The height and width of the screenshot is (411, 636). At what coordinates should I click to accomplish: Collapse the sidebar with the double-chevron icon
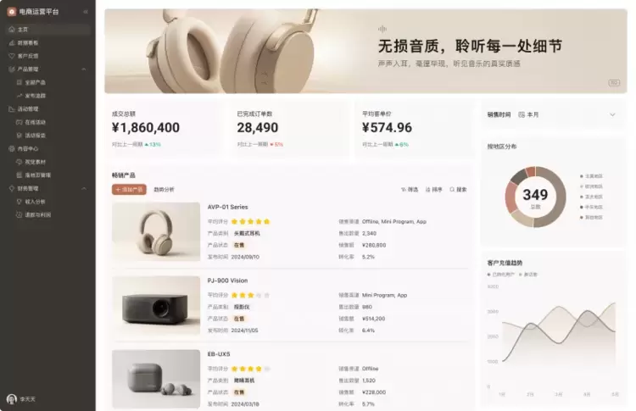tap(86, 12)
